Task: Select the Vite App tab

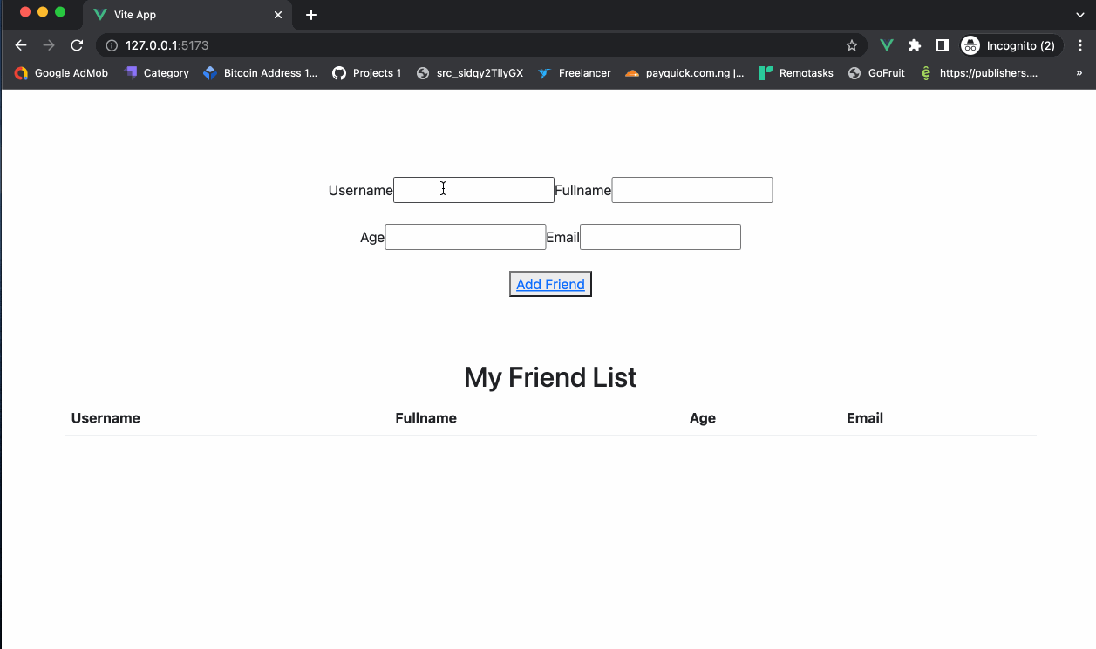Action: 174,15
